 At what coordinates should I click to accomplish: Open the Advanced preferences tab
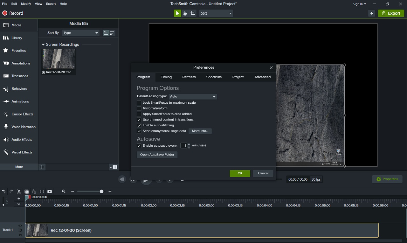262,77
